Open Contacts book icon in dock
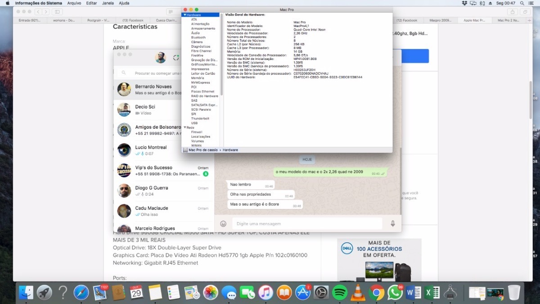The height and width of the screenshot is (304, 540). [118, 293]
